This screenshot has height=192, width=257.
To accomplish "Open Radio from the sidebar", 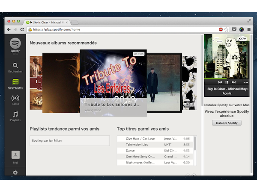I will (x=15, y=100).
